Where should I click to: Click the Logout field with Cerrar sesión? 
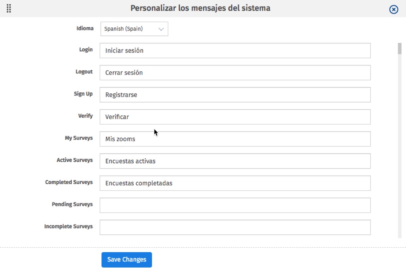pos(235,73)
